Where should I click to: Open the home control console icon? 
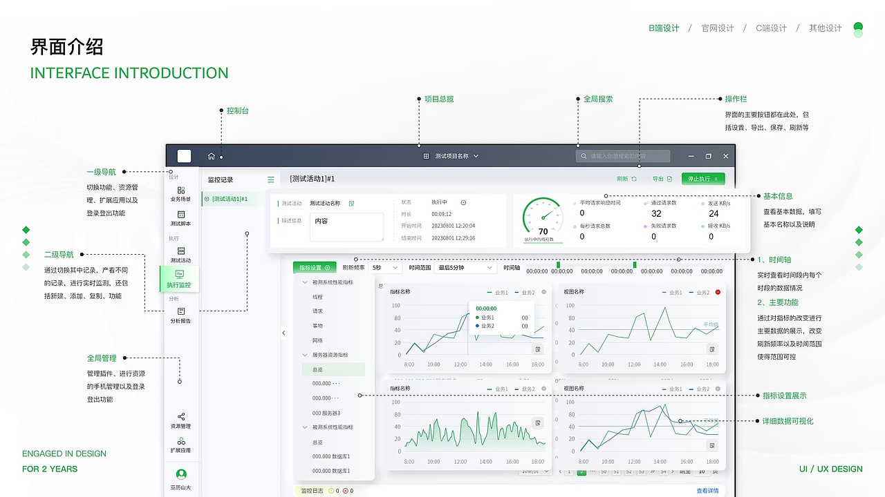coord(212,156)
